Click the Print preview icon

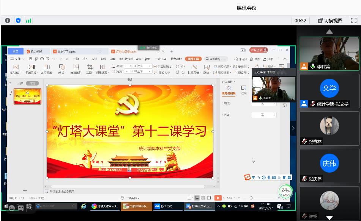(48, 59)
